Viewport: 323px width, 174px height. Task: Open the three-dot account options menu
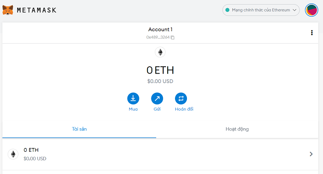coord(312,33)
